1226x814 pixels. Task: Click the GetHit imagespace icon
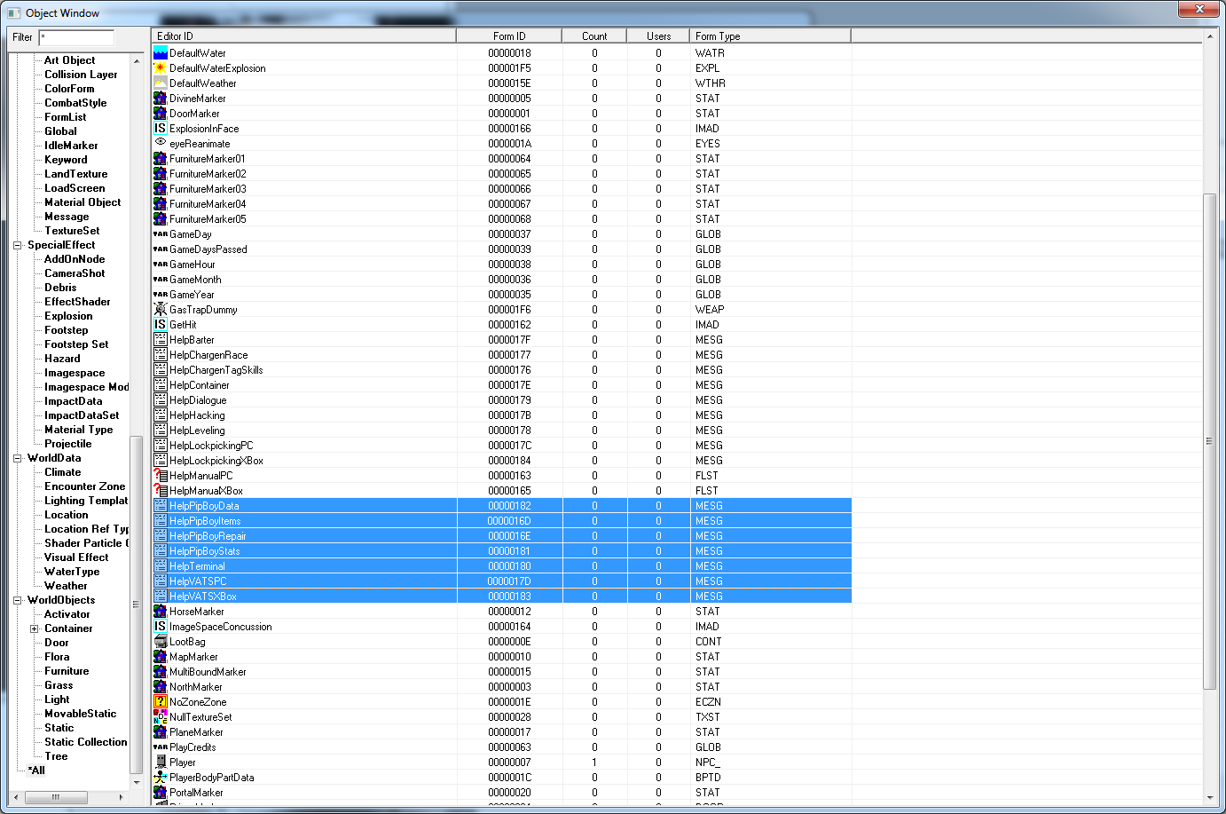point(161,325)
